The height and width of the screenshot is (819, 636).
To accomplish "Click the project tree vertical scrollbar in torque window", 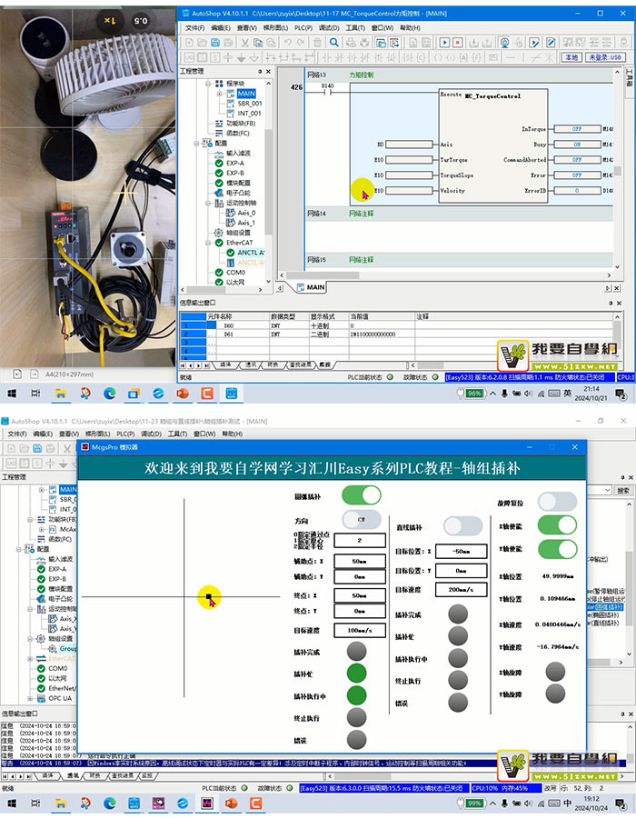I will (269, 183).
